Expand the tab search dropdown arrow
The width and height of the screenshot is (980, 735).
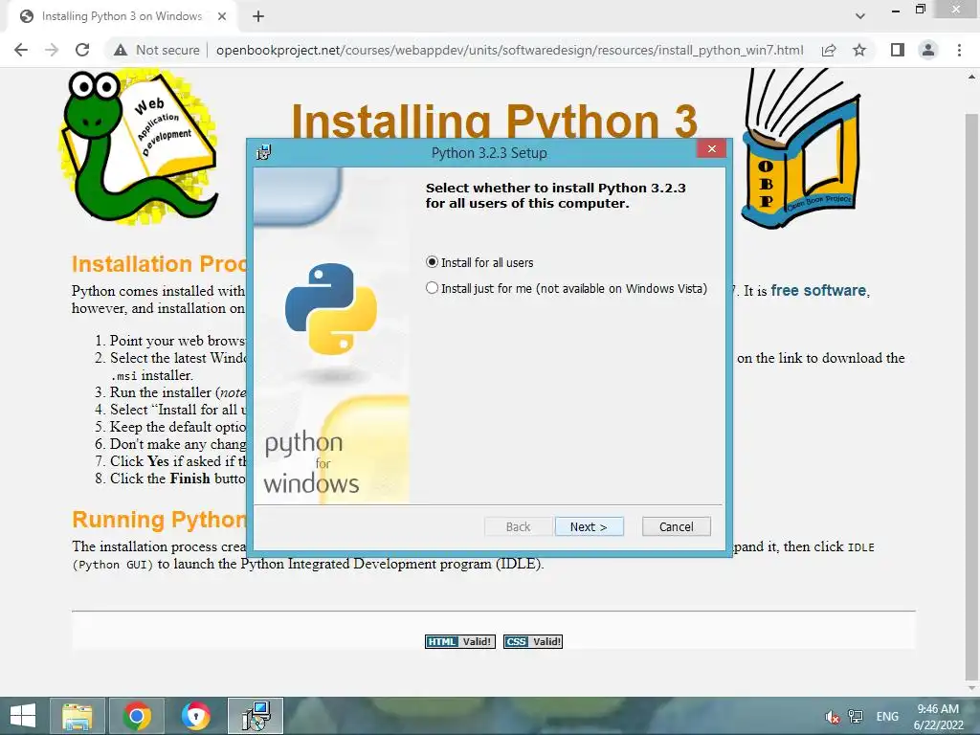coord(860,16)
